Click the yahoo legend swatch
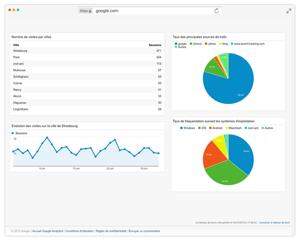Screen dimensions: 300x241 click(206, 44)
